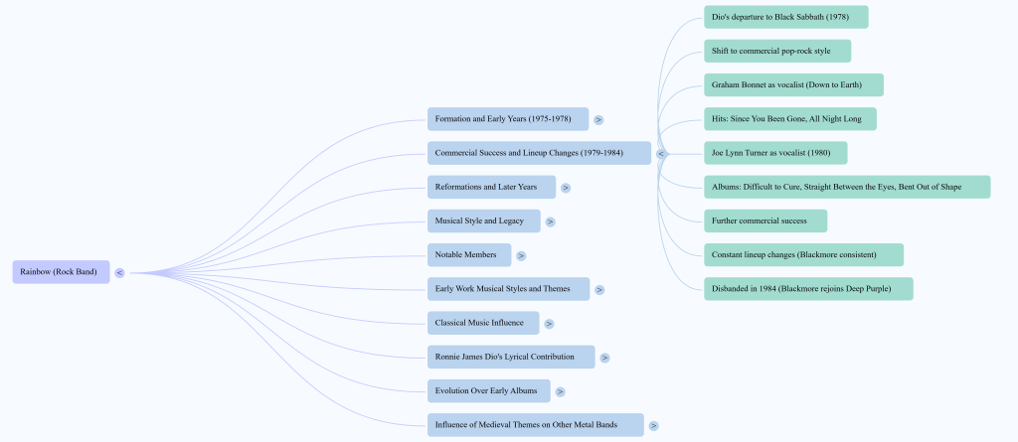Click Hits: Since You Been Gone leaf
Screen dimensions: 1018x442
pyautogui.click(x=790, y=119)
